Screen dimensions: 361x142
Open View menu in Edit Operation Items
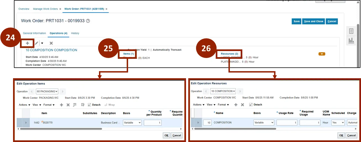pos(37,105)
